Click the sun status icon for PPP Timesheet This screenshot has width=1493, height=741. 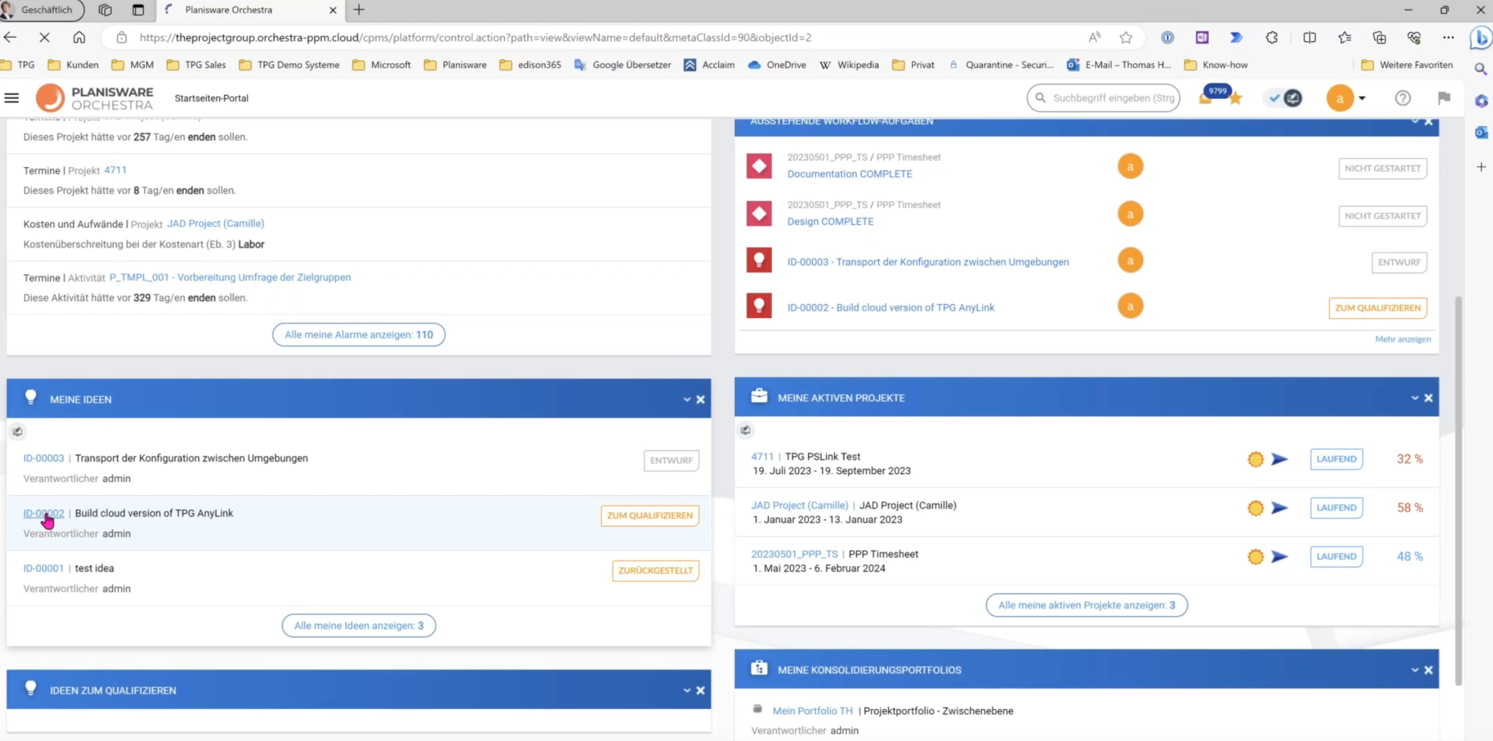[1256, 557]
